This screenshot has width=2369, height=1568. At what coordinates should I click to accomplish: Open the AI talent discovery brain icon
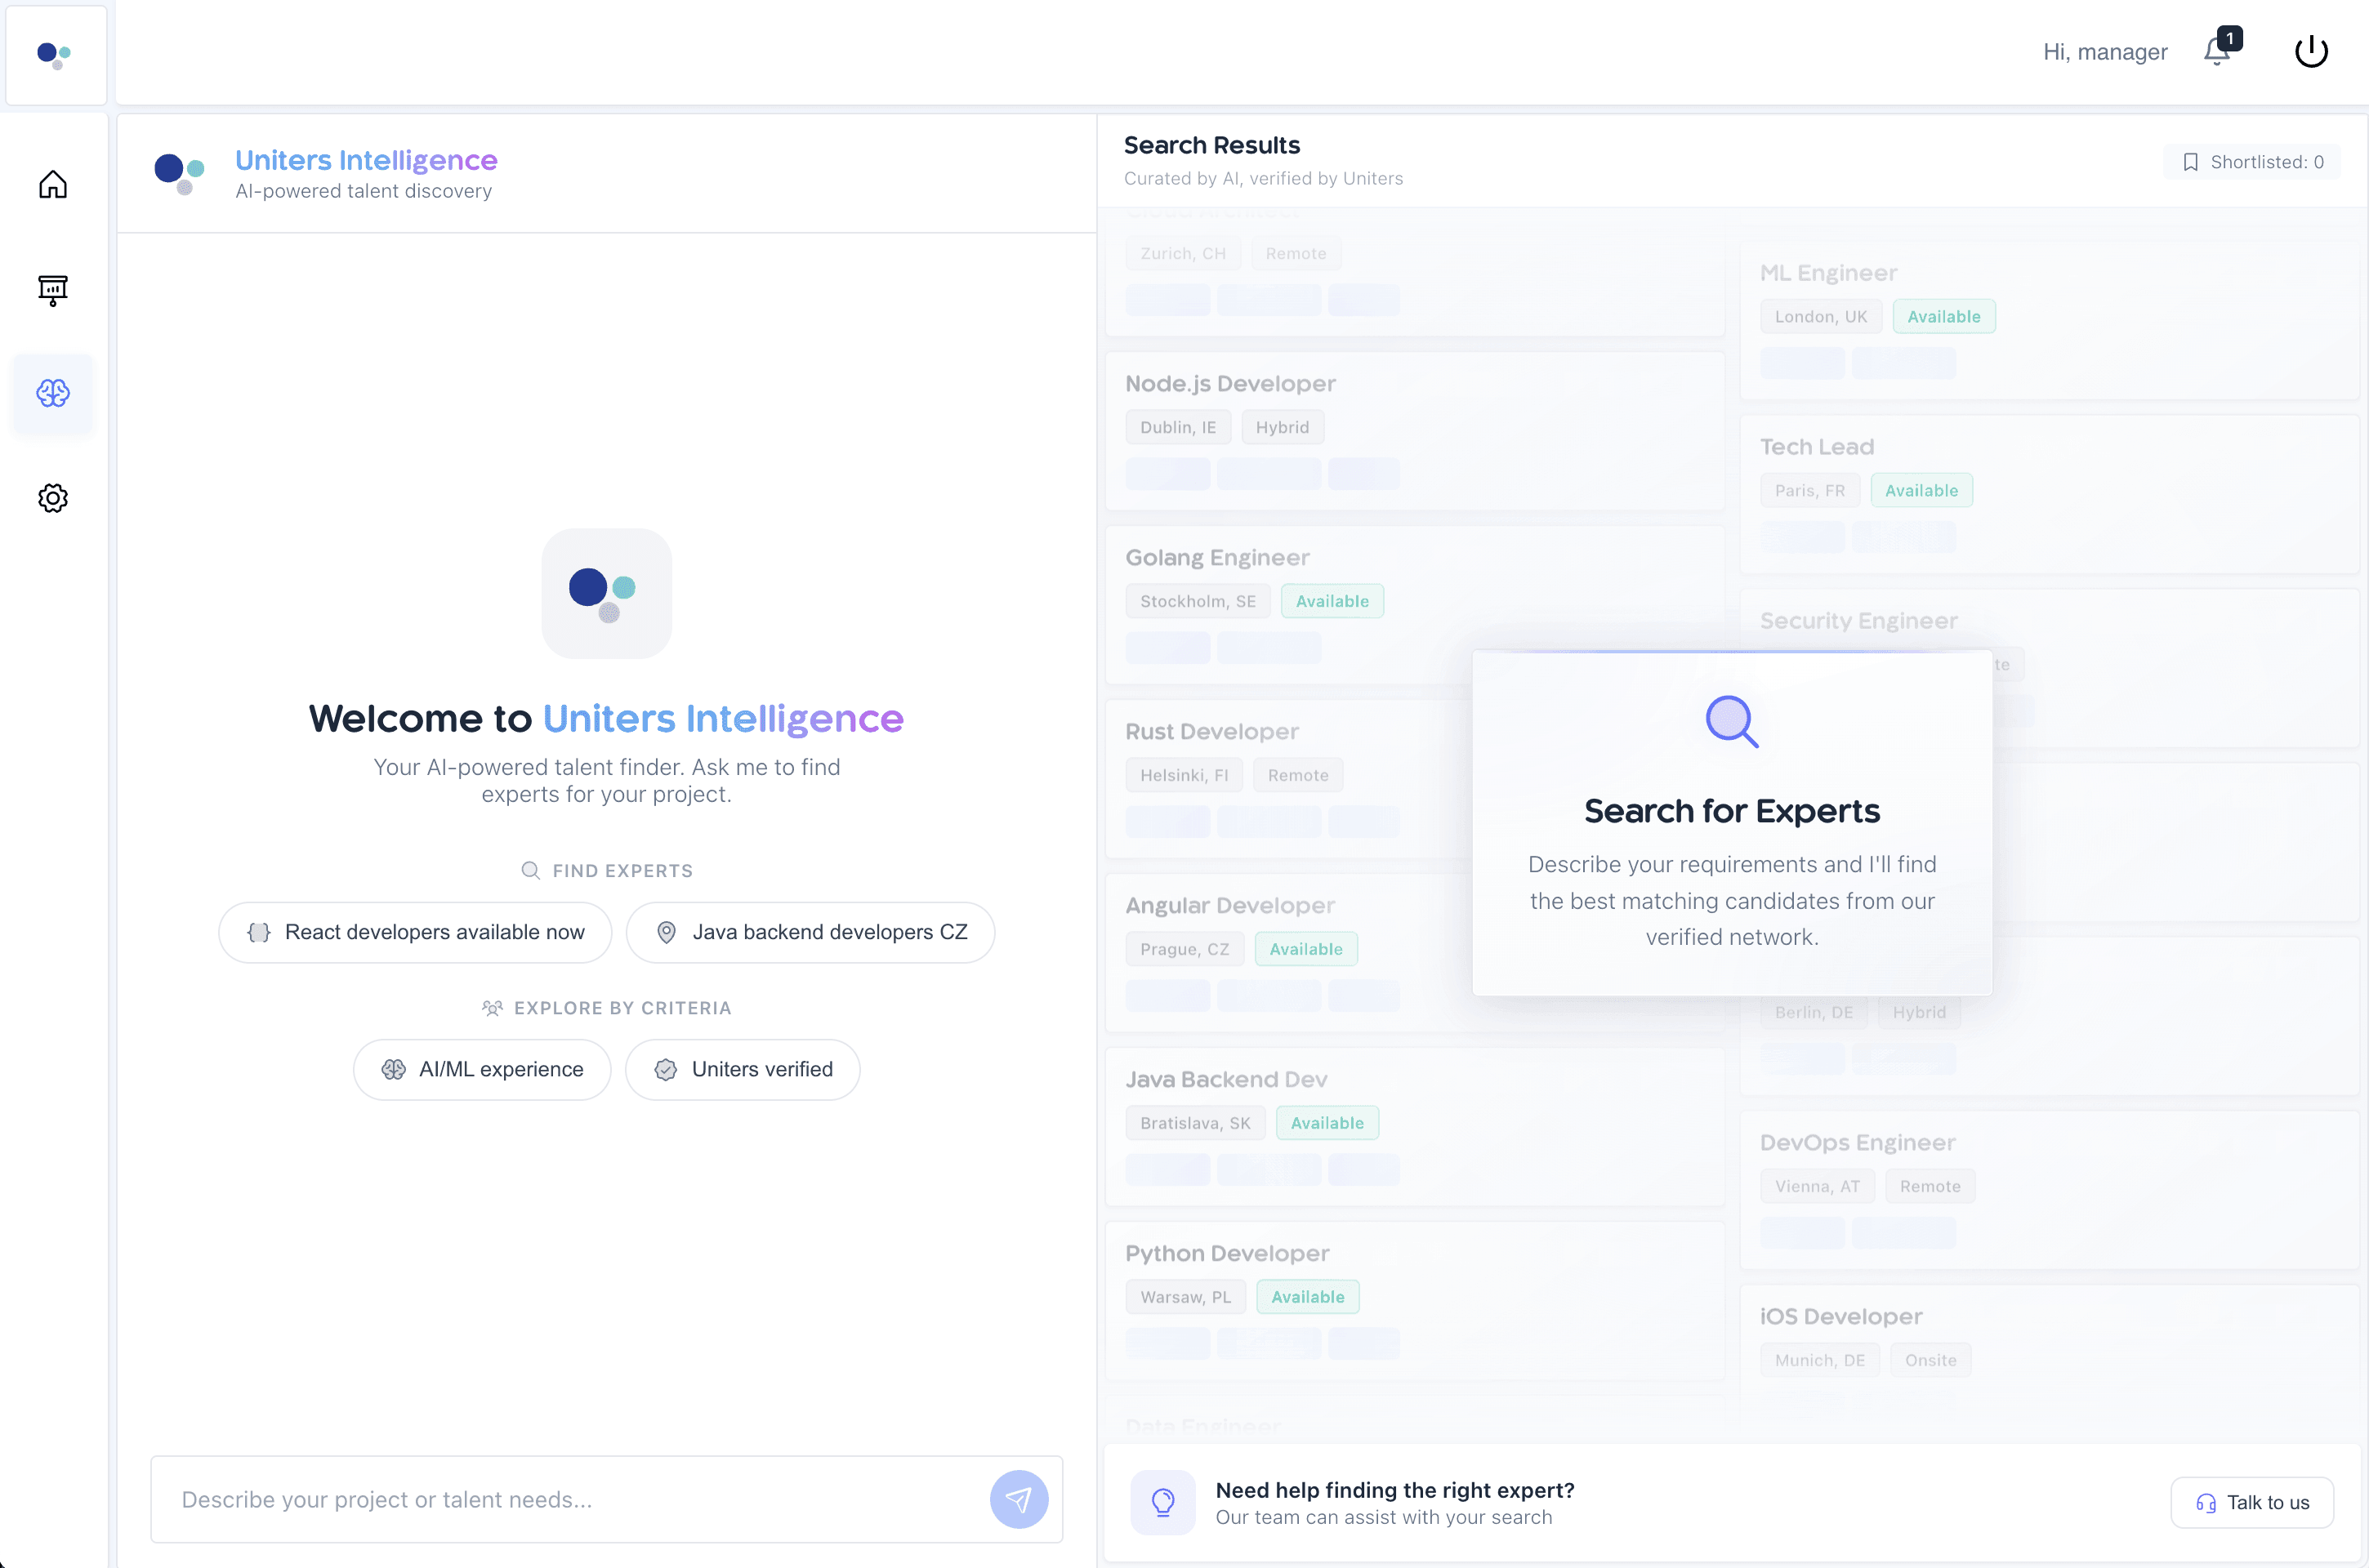pyautogui.click(x=53, y=394)
